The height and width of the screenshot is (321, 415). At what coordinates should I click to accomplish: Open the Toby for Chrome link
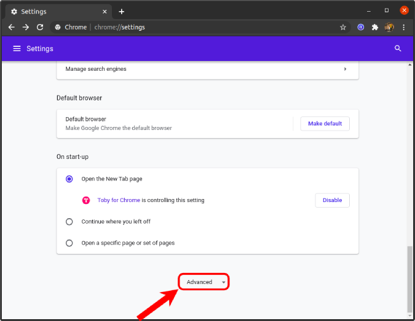point(119,200)
